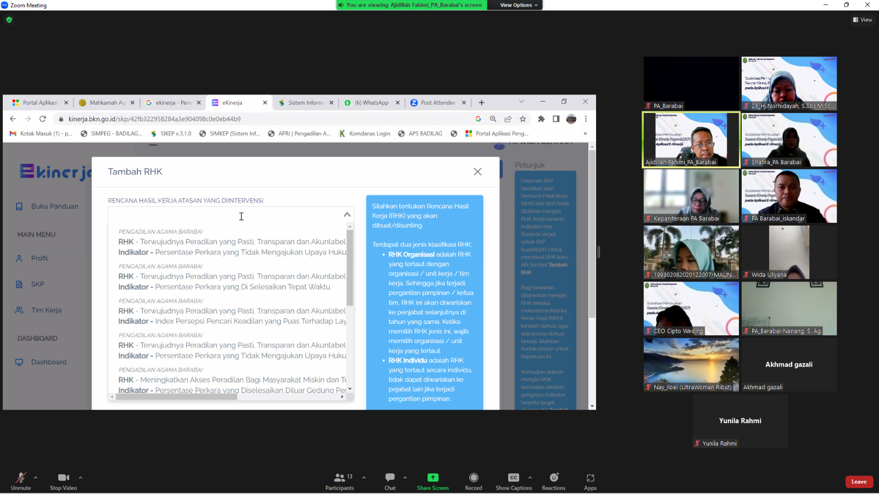Start recording with the Record button
This screenshot has height=494, width=879.
pyautogui.click(x=474, y=478)
